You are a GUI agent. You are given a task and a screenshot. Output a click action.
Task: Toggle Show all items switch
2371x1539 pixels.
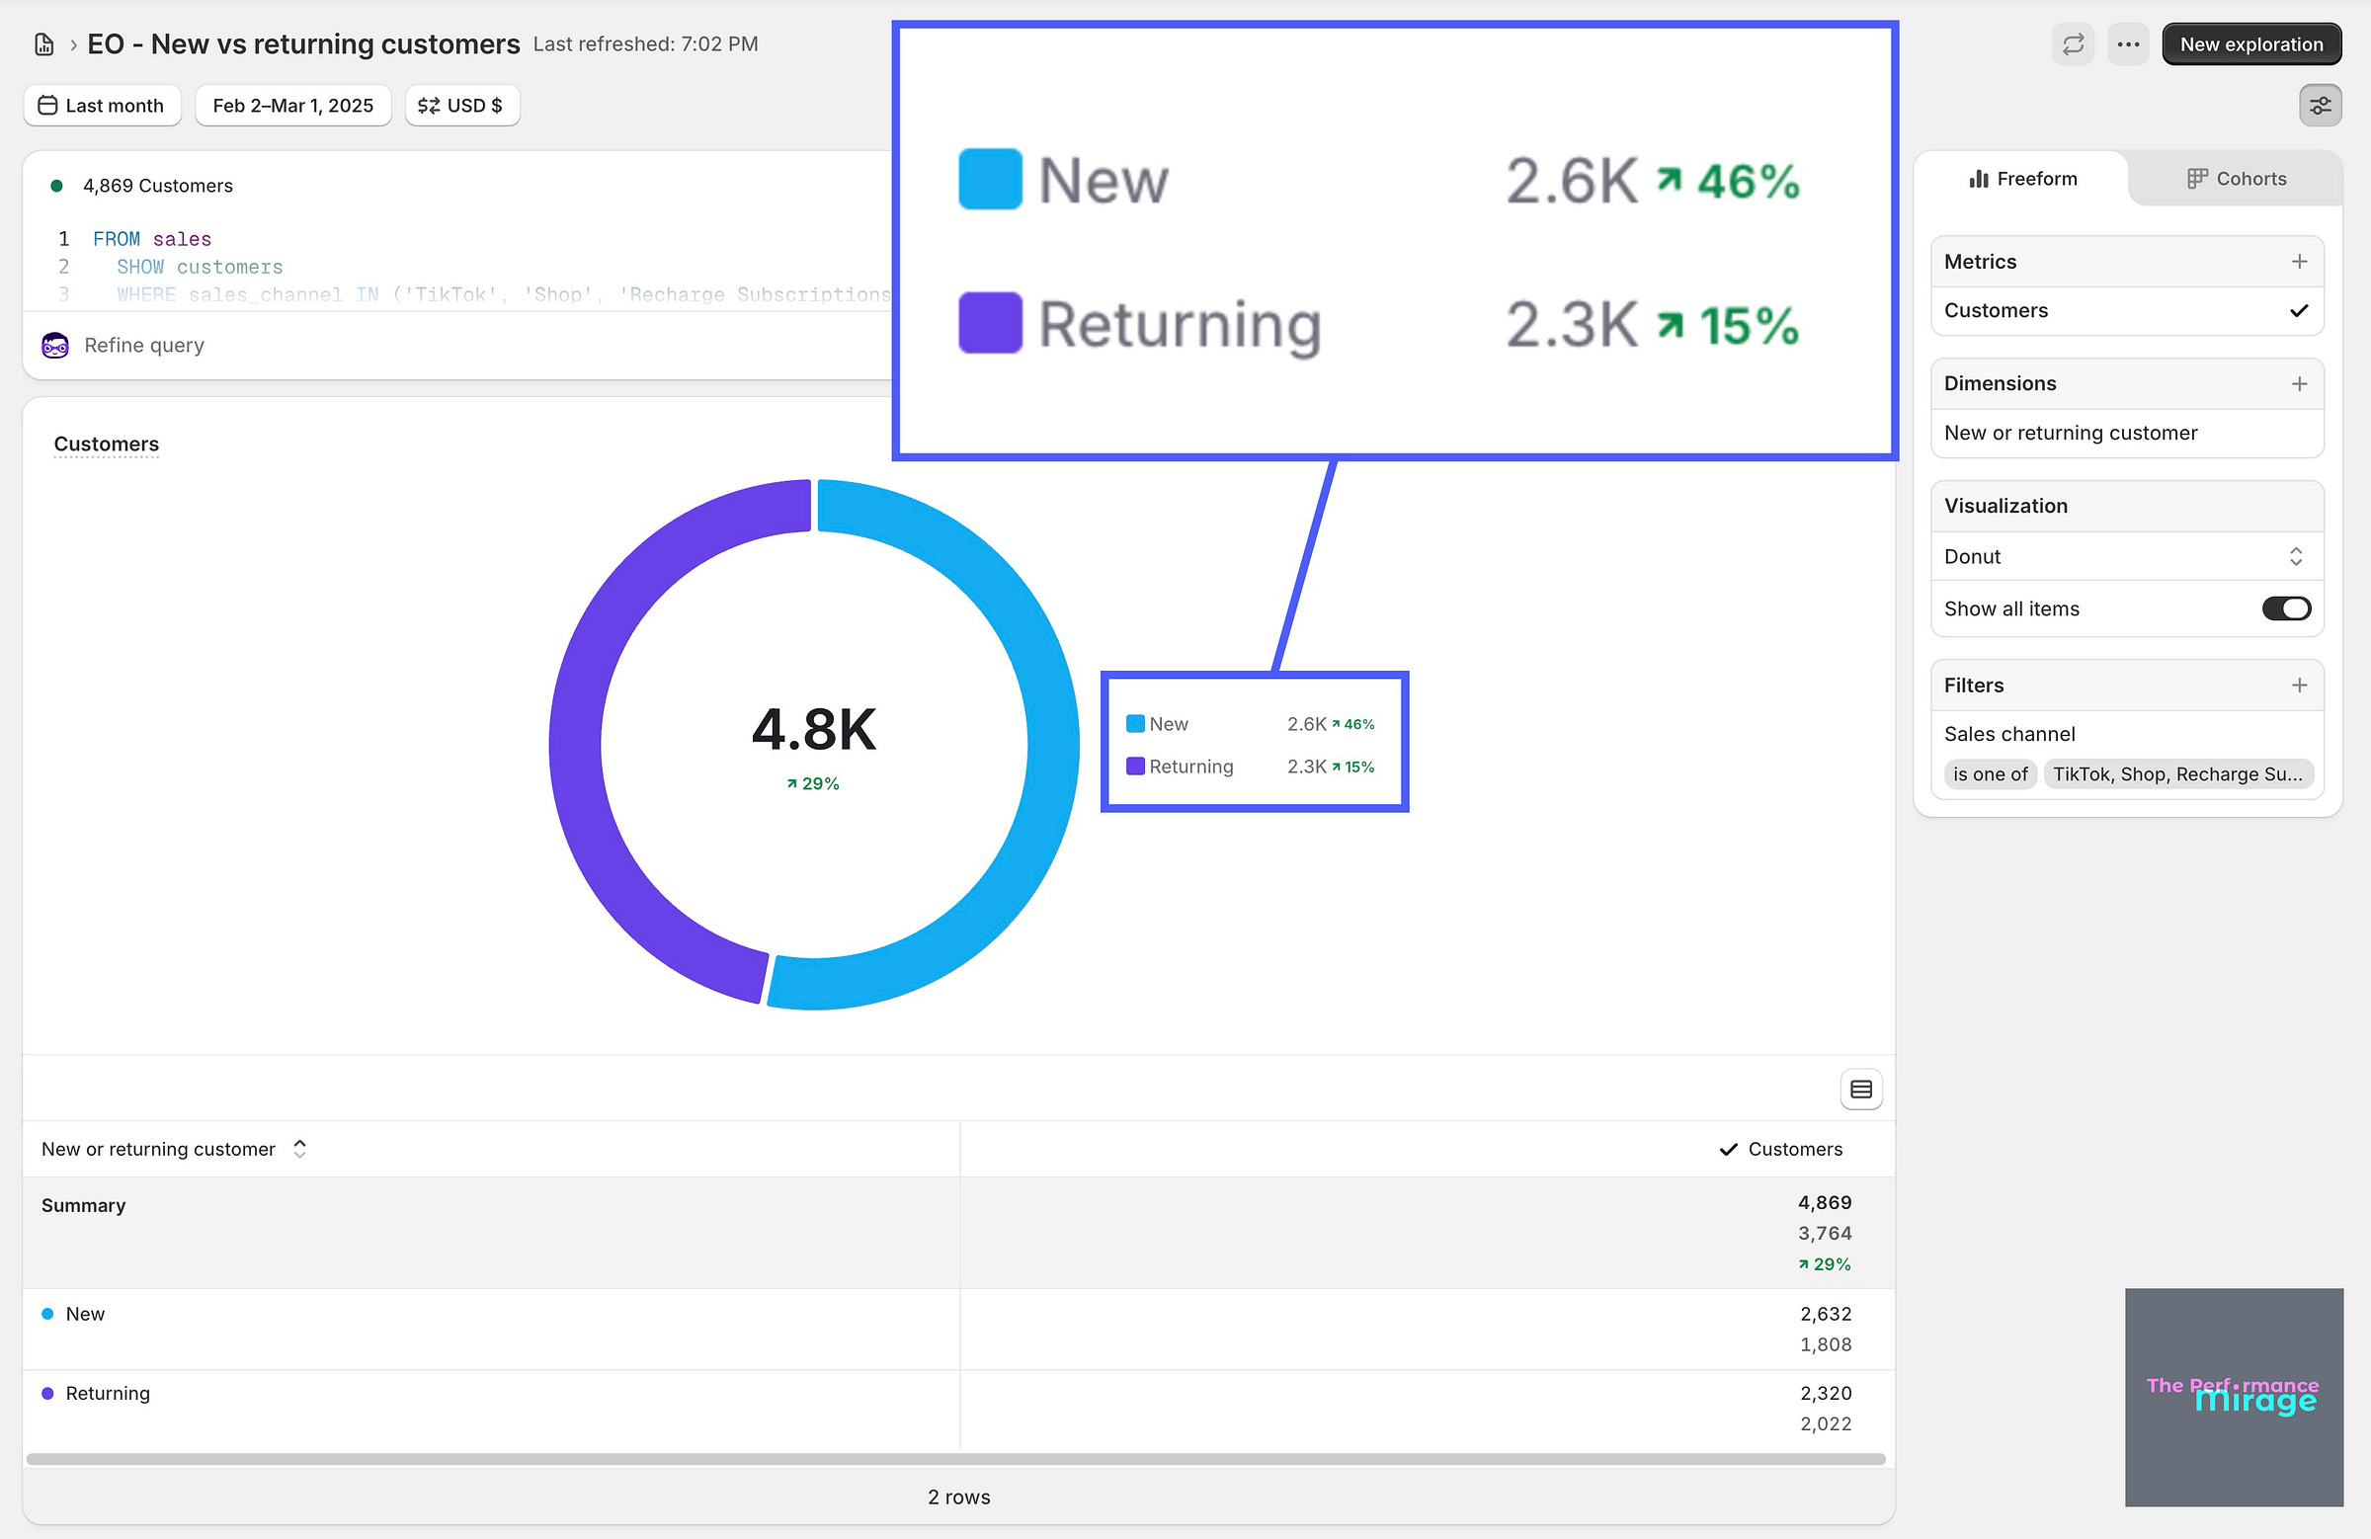point(2285,608)
